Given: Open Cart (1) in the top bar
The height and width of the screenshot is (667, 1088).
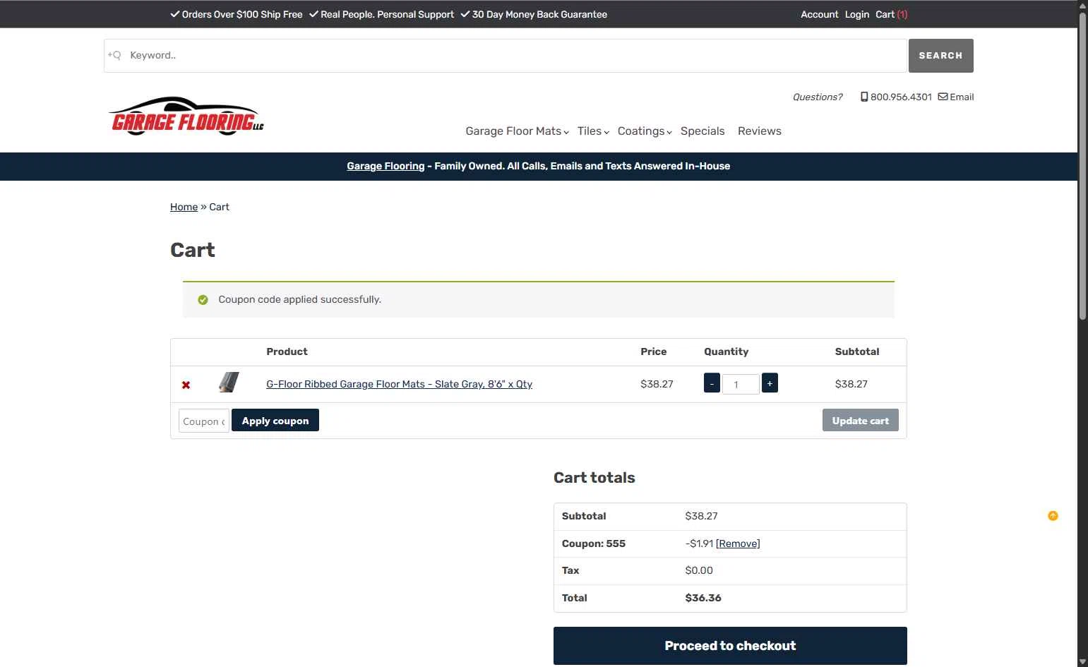Looking at the screenshot, I should click(x=892, y=14).
